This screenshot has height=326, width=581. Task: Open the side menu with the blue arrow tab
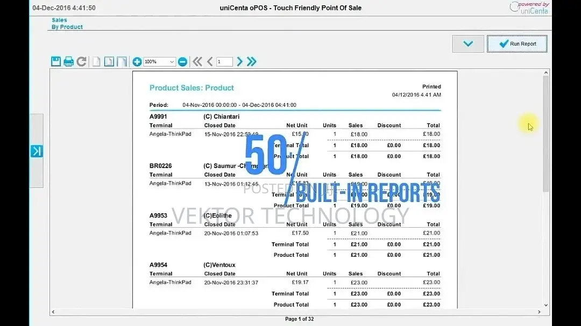coord(37,151)
